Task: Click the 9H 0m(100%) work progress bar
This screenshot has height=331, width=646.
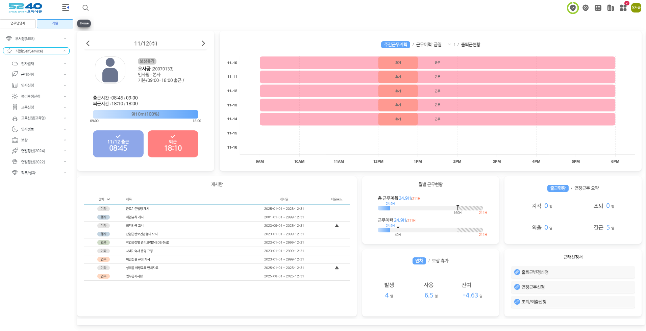Action: tap(145, 114)
